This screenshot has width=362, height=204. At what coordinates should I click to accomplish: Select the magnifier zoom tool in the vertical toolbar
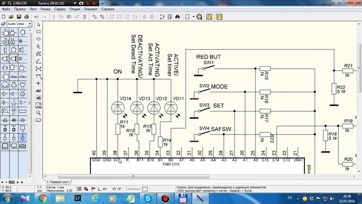(38, 113)
